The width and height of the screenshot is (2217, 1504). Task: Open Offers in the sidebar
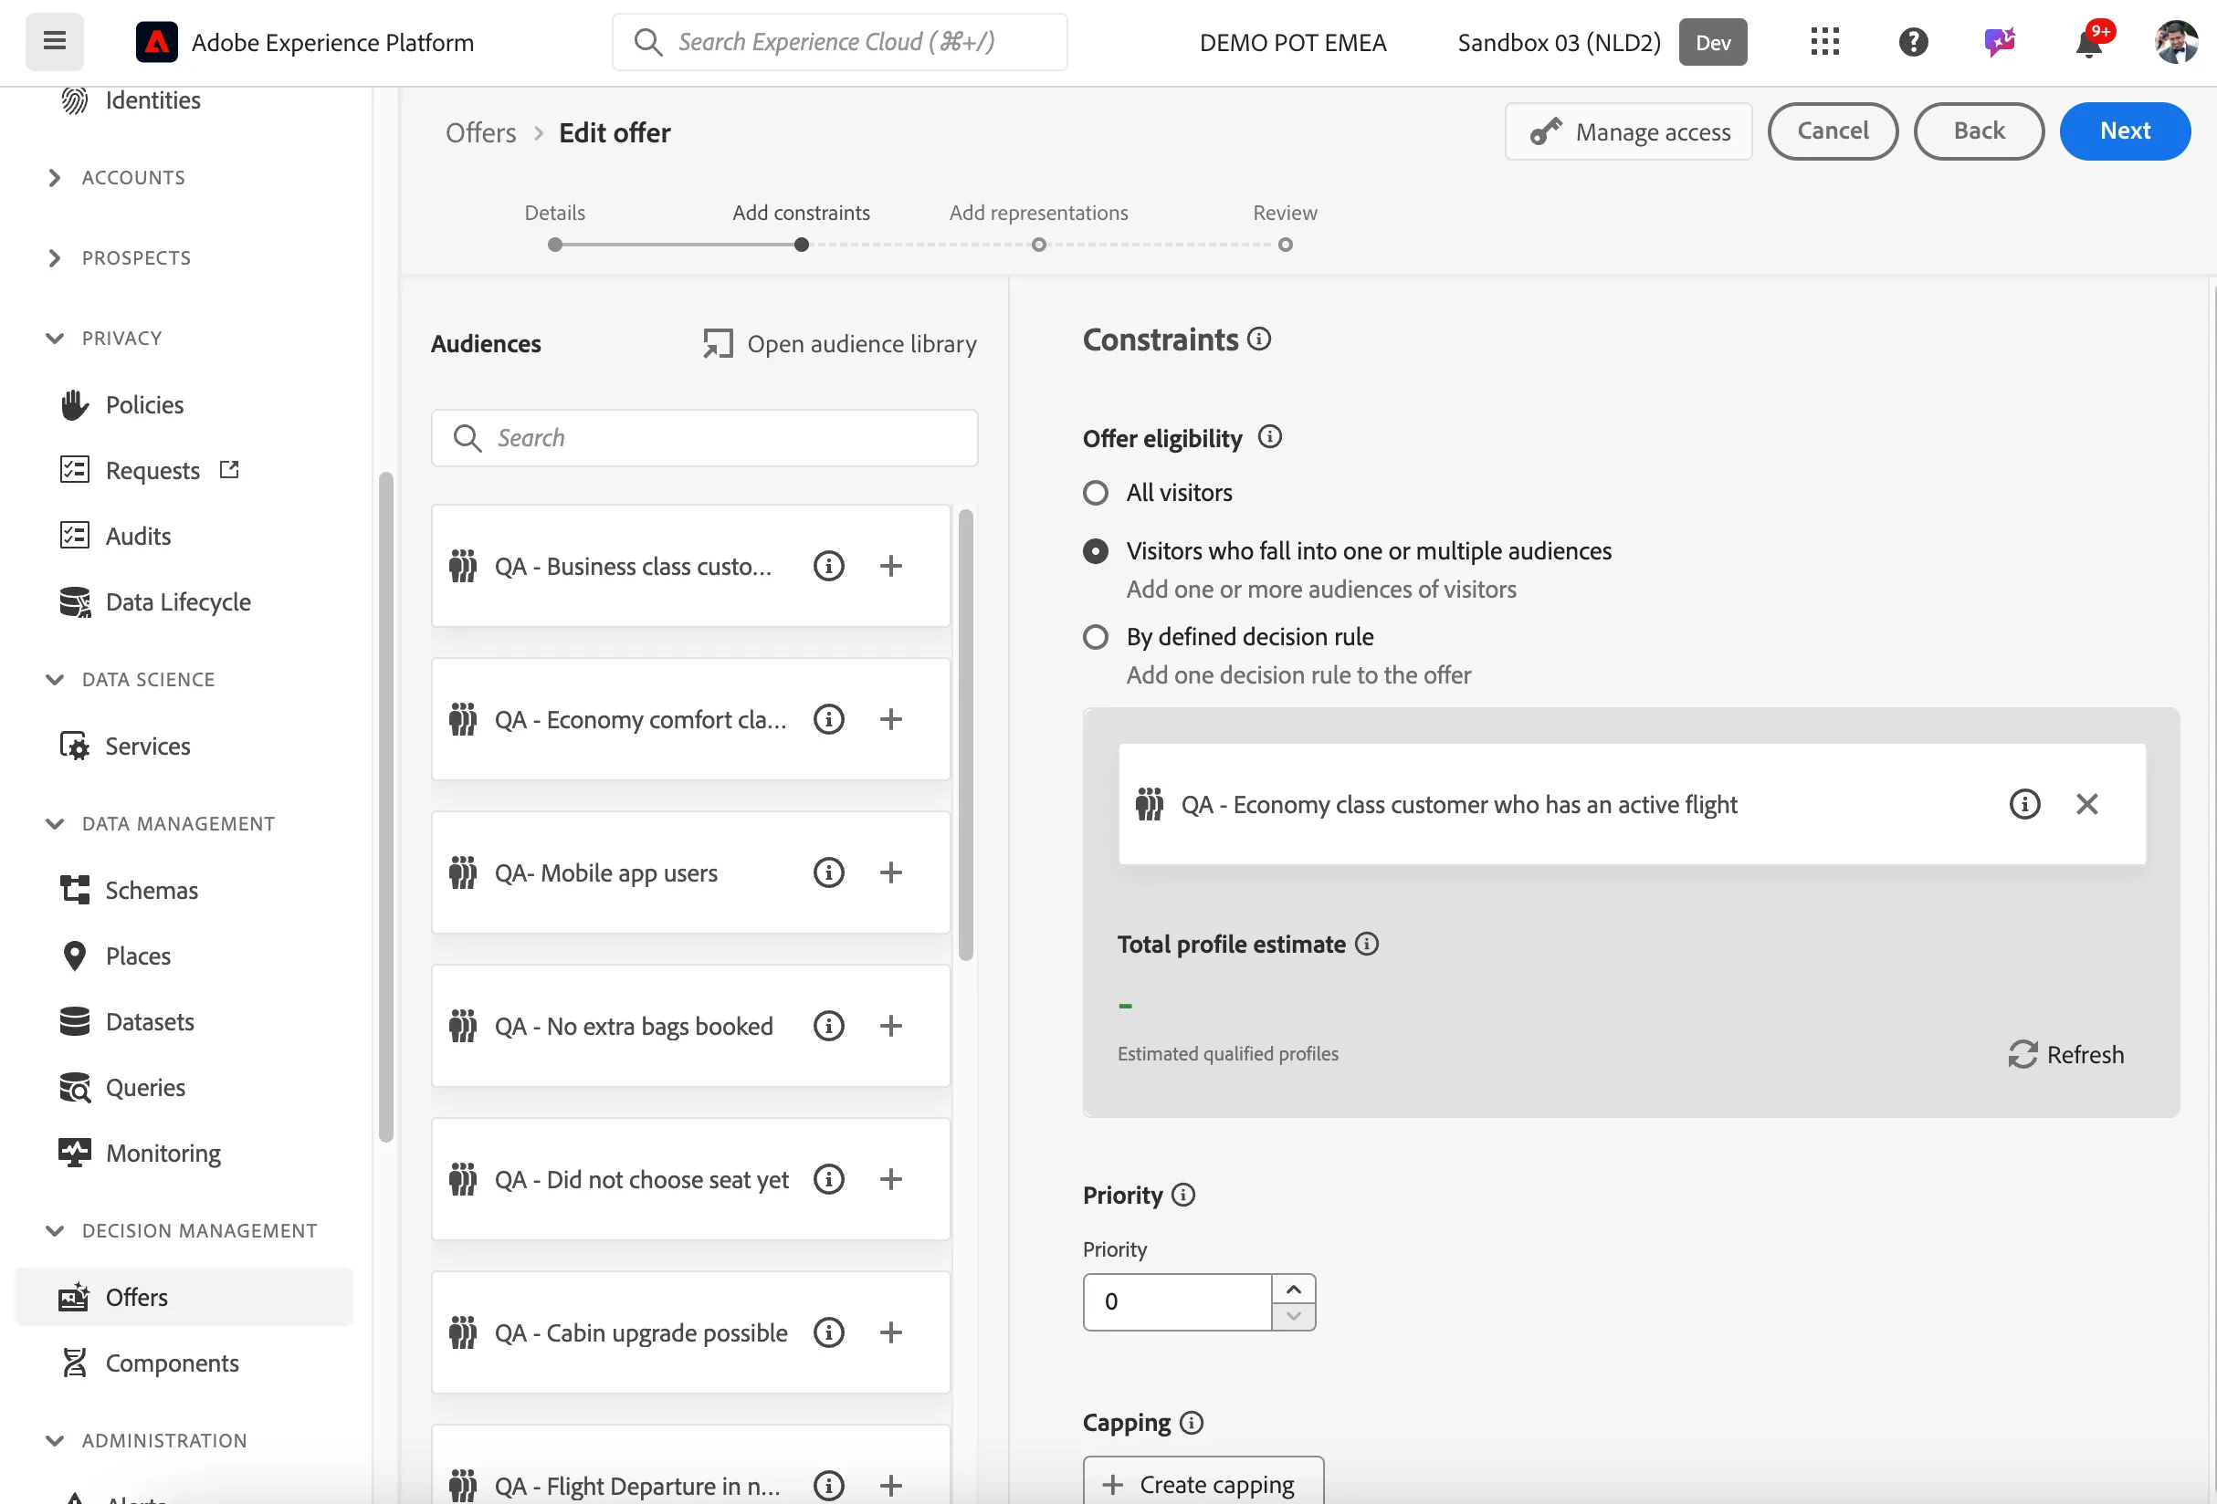point(184,1296)
